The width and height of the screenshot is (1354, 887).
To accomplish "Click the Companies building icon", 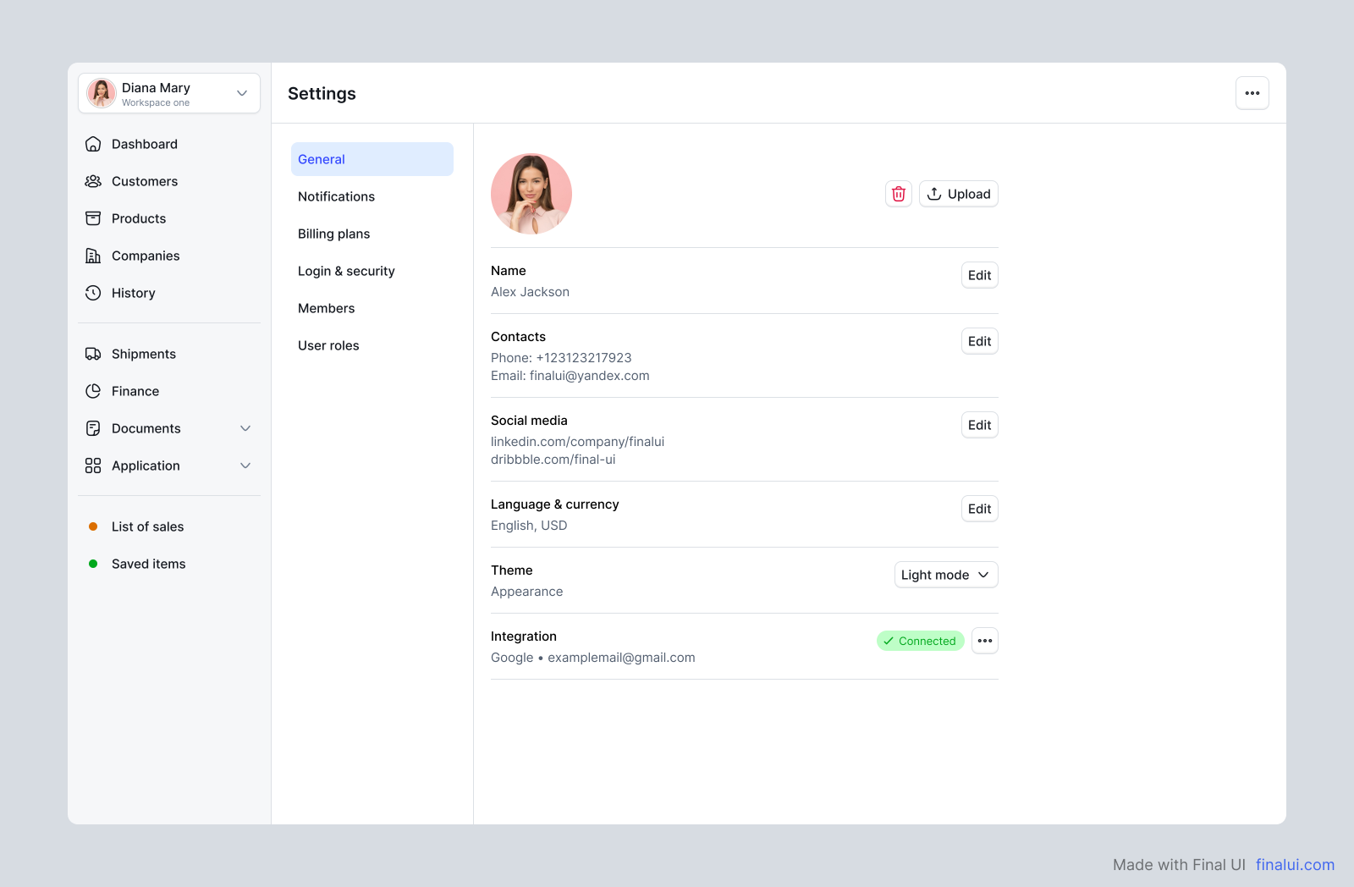I will click(93, 256).
